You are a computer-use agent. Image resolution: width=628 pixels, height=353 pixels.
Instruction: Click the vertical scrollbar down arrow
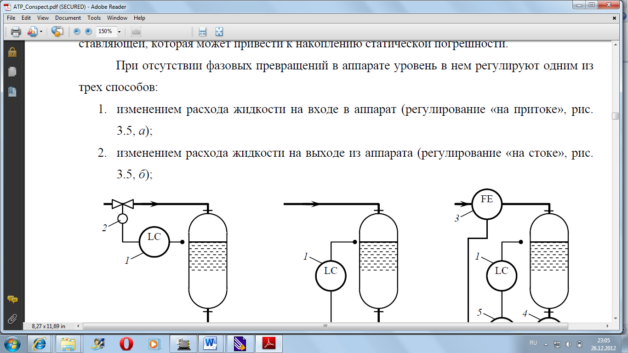(x=615, y=319)
